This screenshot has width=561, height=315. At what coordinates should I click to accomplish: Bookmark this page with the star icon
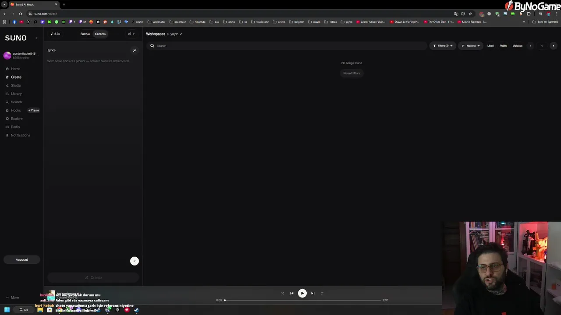(x=470, y=14)
